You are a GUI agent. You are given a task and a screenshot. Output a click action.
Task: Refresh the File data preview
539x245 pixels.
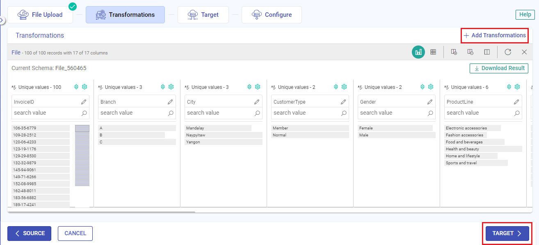508,52
